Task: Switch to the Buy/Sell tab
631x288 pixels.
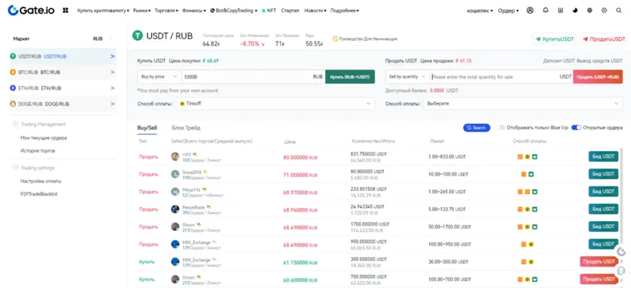Action: [147, 128]
